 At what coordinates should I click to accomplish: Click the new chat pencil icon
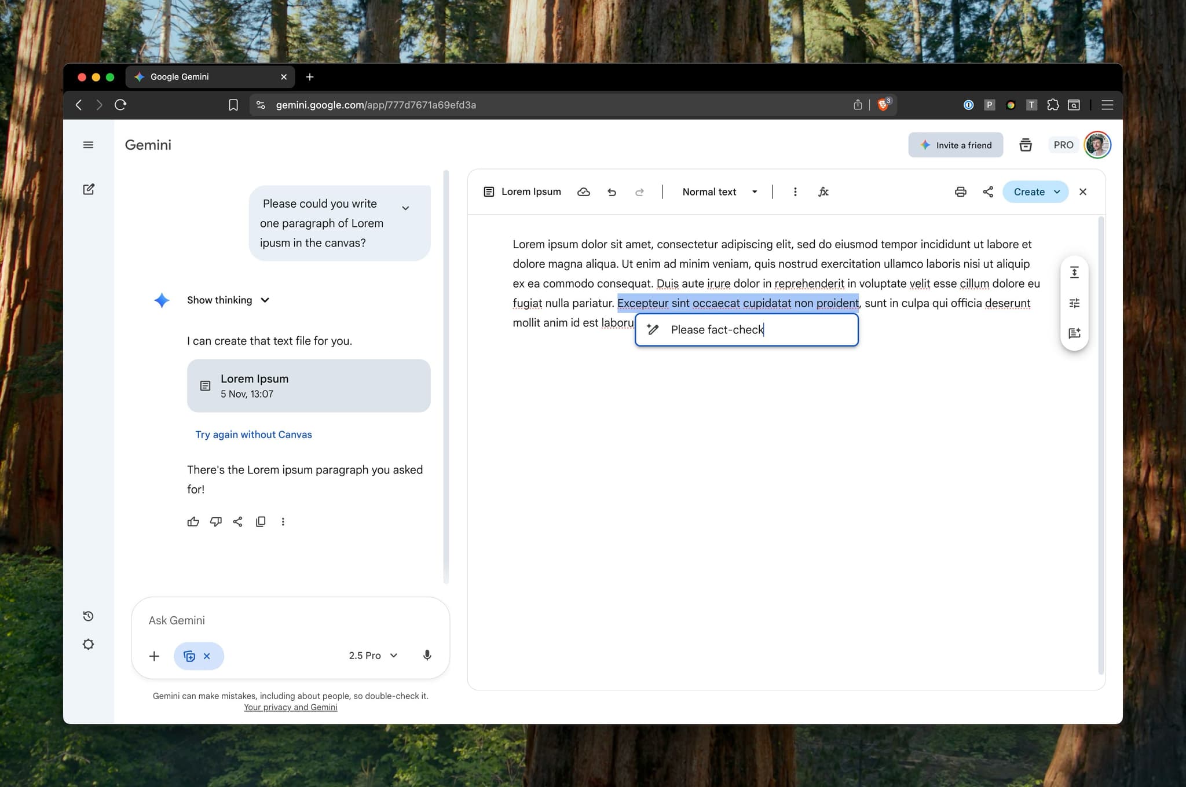click(89, 189)
